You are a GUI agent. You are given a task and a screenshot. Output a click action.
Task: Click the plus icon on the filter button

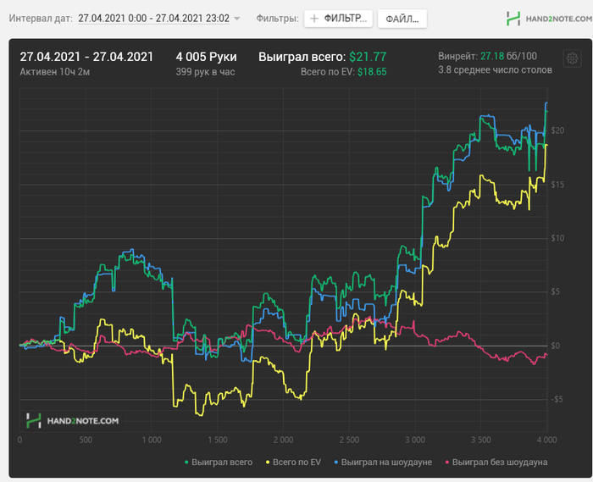[314, 18]
